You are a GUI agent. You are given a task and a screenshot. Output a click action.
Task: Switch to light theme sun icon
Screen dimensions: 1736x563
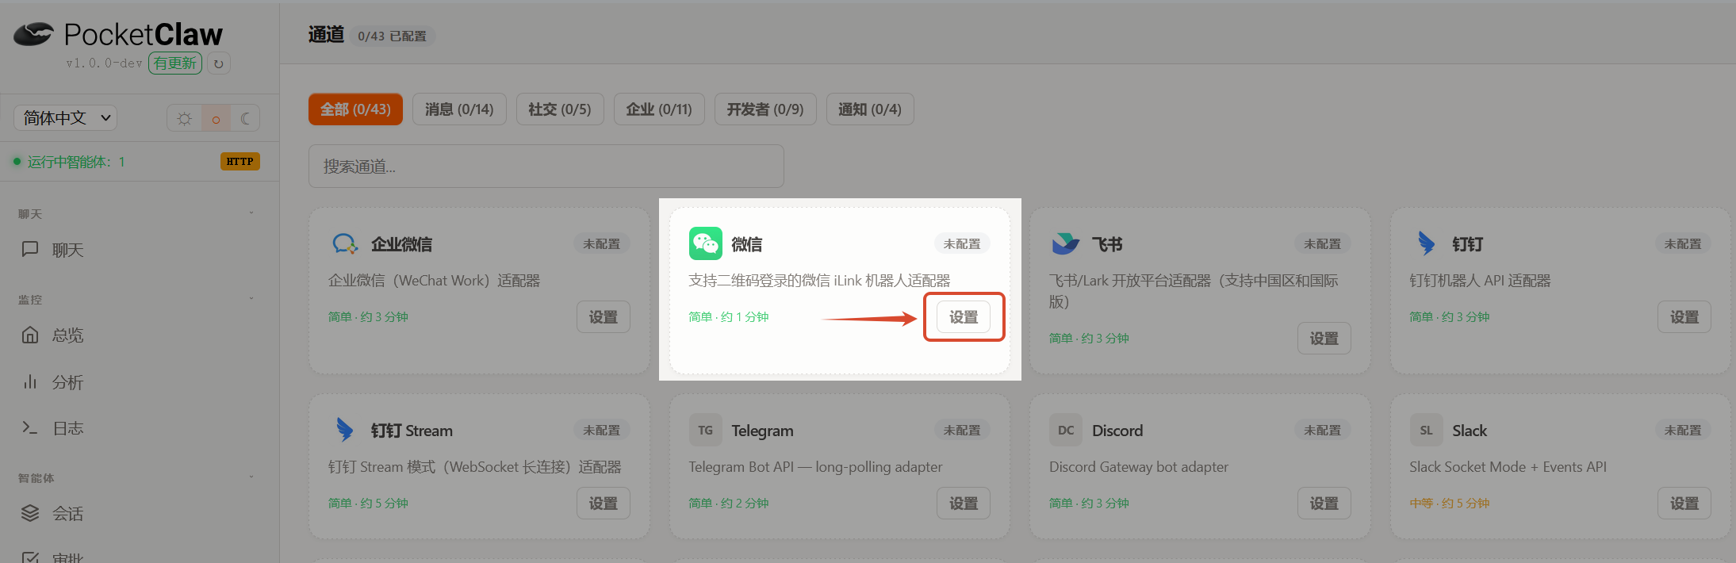coord(185,119)
